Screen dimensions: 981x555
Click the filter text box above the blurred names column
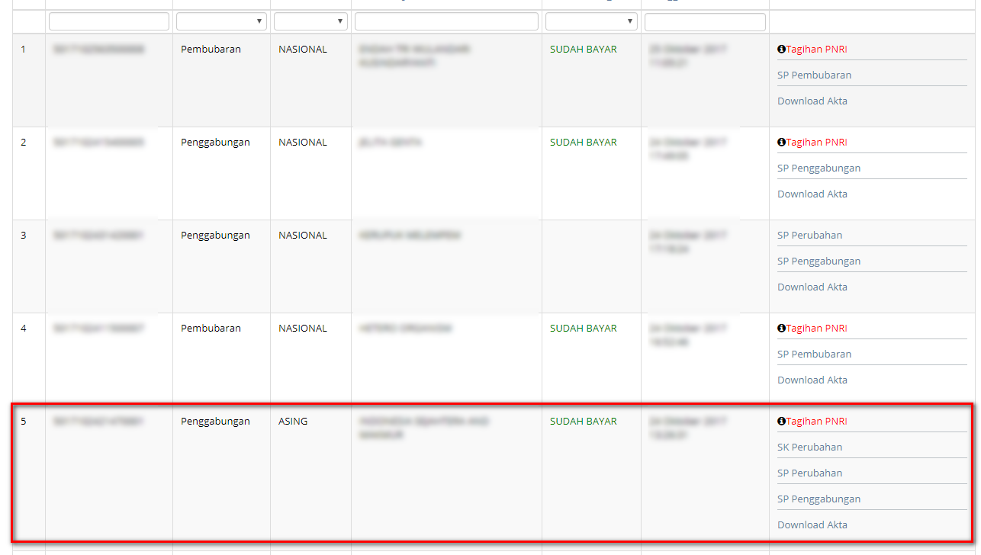[x=446, y=21]
